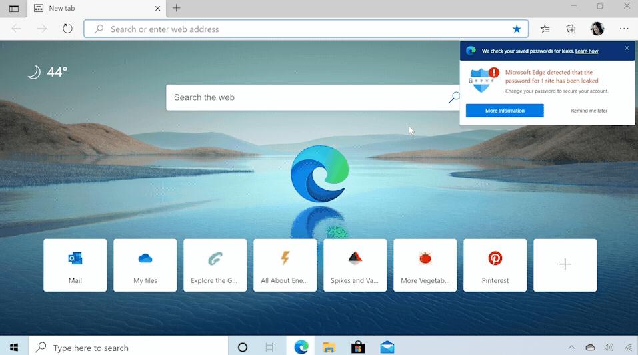This screenshot has height=355, width=638.
Task: Click the Edge taskbar icon
Action: tap(301, 347)
